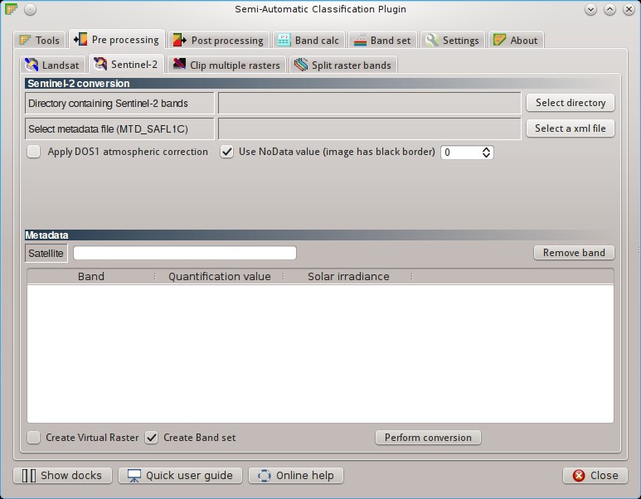Open the Band calc tab
The width and height of the screenshot is (641, 499).
click(308, 40)
